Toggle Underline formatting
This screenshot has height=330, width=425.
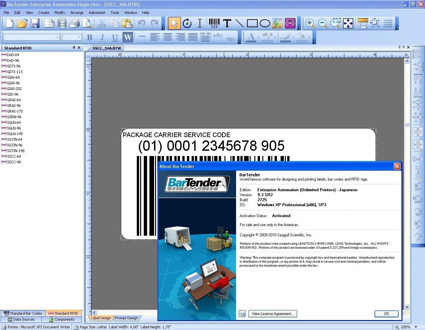pyautogui.click(x=115, y=38)
